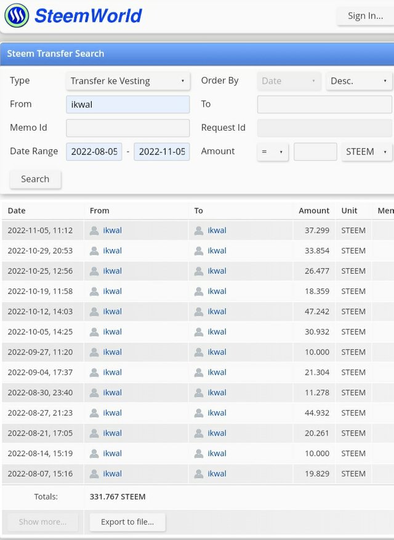The width and height of the screenshot is (394, 540).
Task: Sort table by Date column header
Action: click(17, 211)
